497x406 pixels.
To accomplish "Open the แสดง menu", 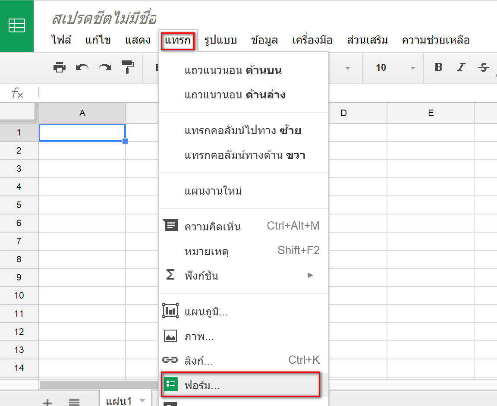I will coord(138,40).
